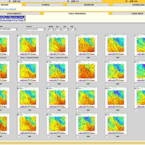The height and width of the screenshot is (145, 145).
Task: Close the JOB 115 tab with its X icon
Action: 68,1
